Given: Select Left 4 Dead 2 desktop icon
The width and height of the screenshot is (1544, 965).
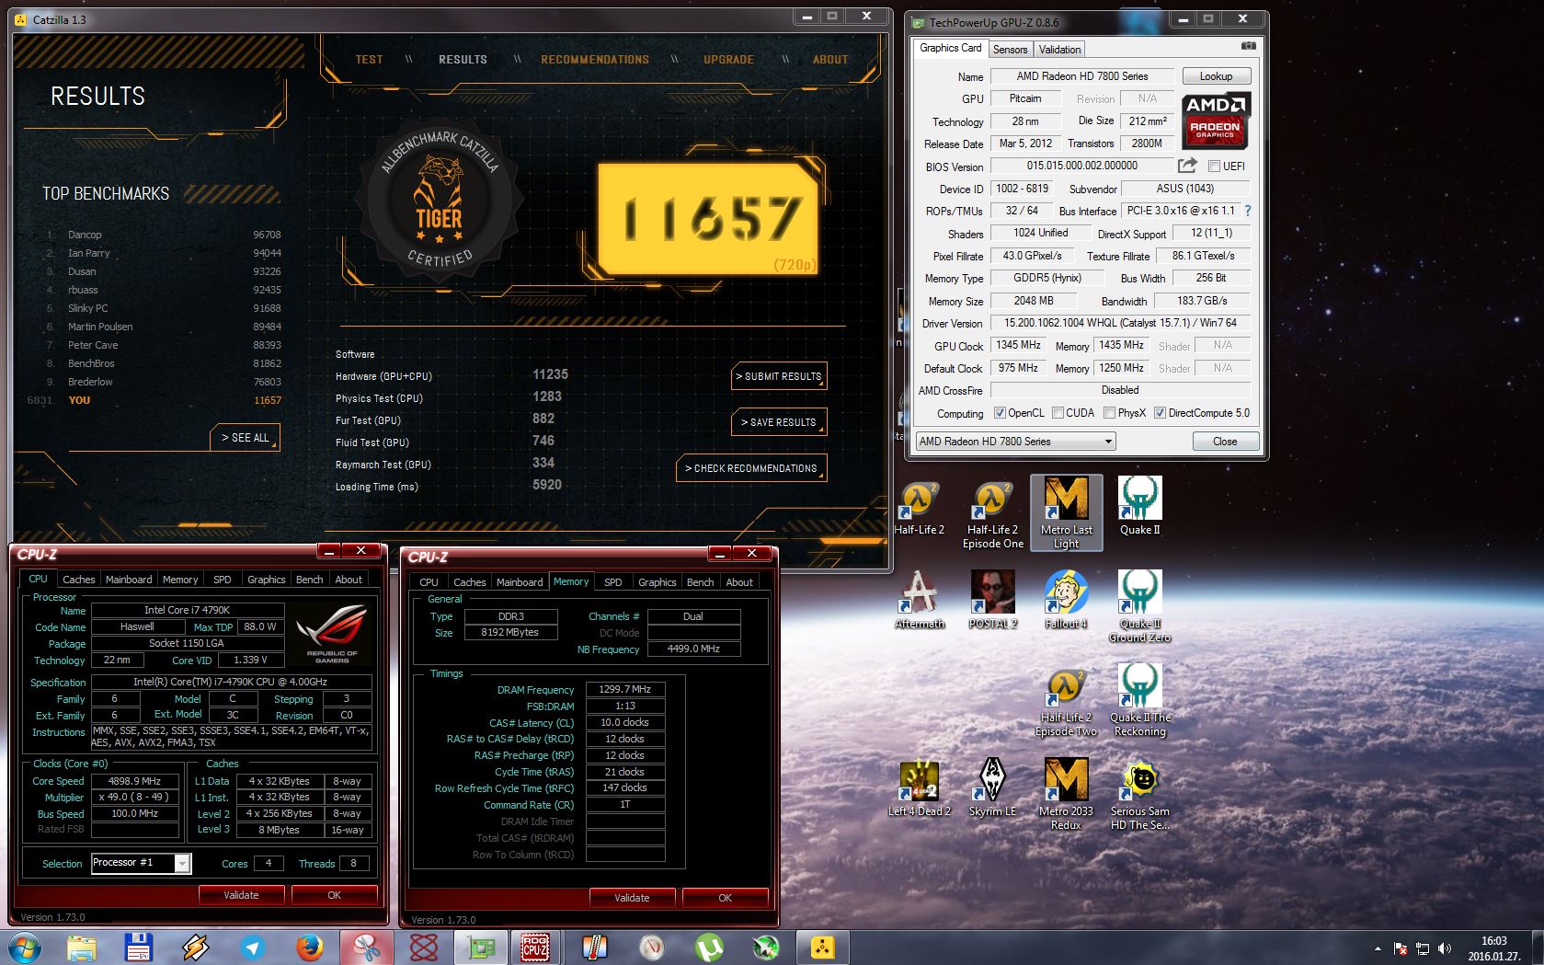Looking at the screenshot, I should point(919,787).
